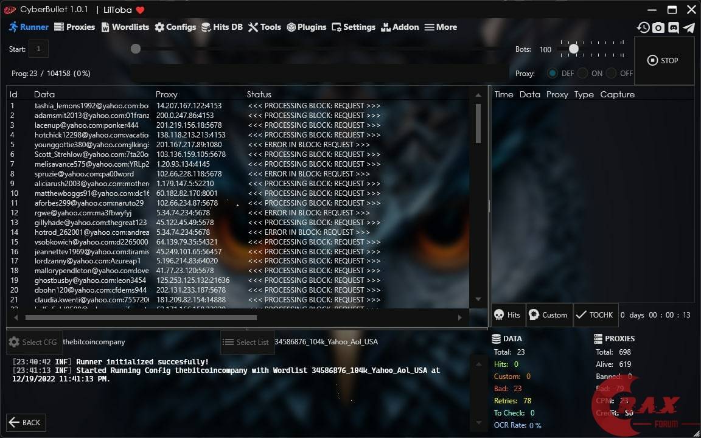Click the runner list vertical scrollbar thumb
This screenshot has height=438, width=701.
pos(478,123)
